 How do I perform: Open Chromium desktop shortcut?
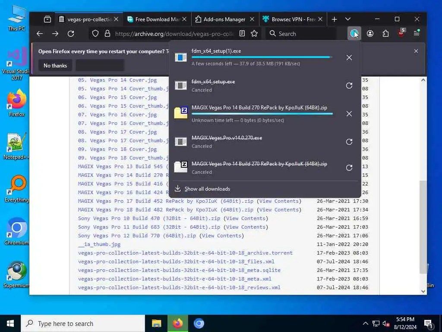[x=16, y=232]
